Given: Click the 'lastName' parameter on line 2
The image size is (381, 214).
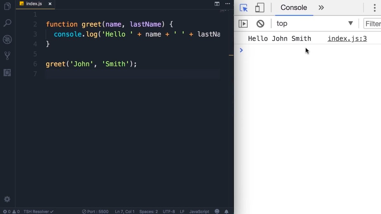Looking at the screenshot, I should pyautogui.click(x=145, y=24).
